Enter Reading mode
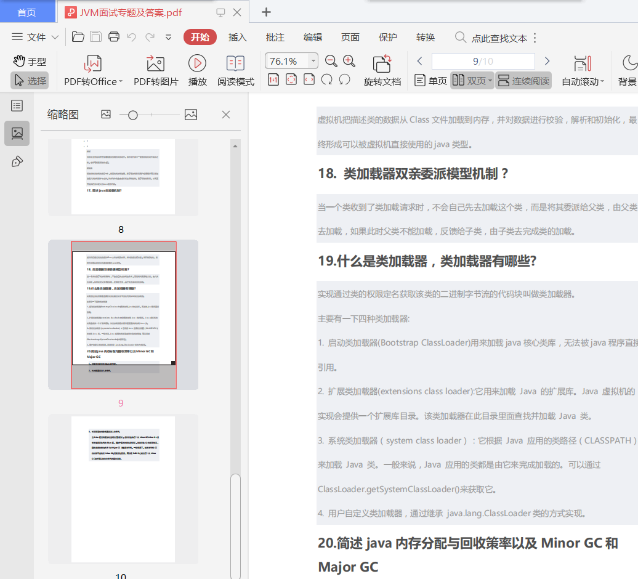The height and width of the screenshot is (579, 638). click(236, 70)
